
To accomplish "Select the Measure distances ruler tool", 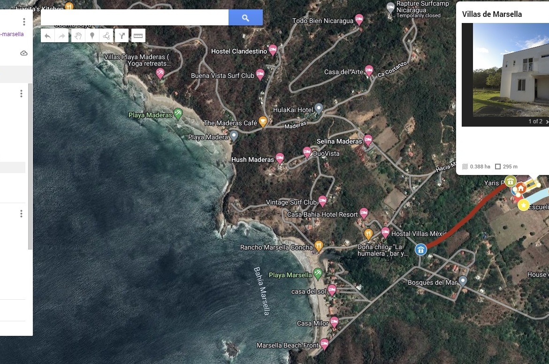I will coord(138,36).
